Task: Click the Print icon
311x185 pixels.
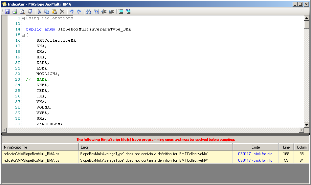Action: (15, 12)
